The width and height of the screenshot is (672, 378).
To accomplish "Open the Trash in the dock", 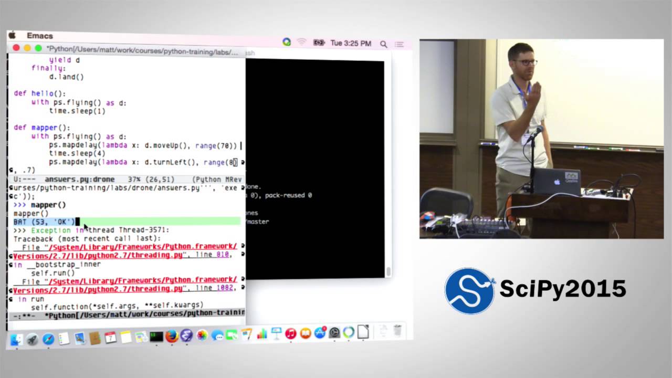I will coord(397,330).
